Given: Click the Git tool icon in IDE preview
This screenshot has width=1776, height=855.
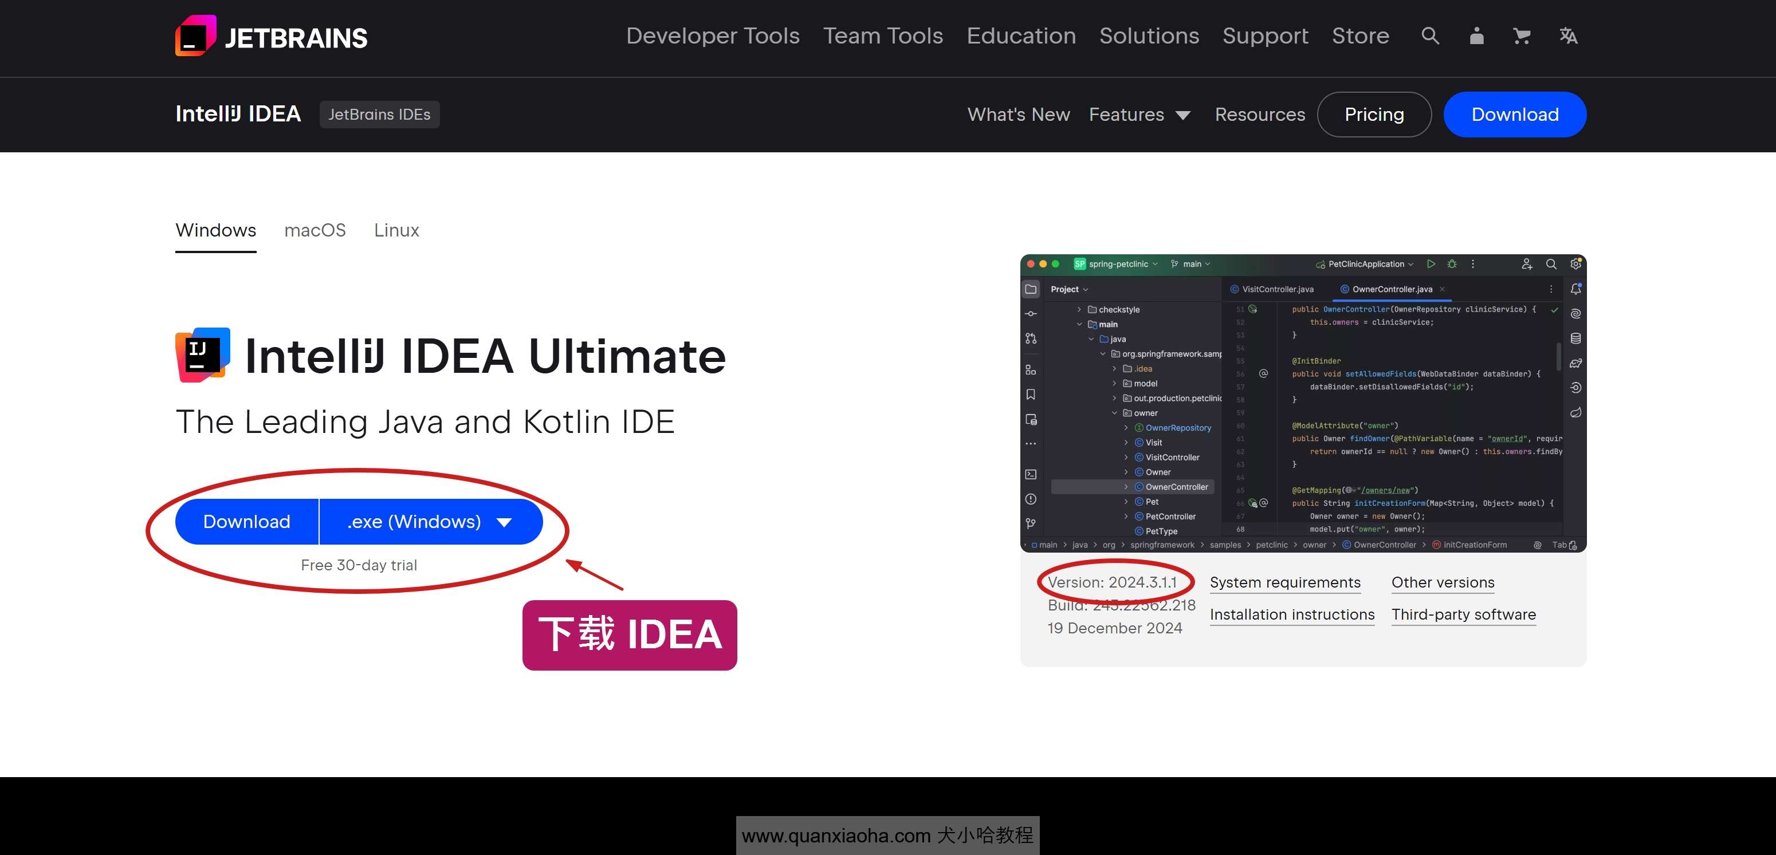Looking at the screenshot, I should click(x=1031, y=523).
